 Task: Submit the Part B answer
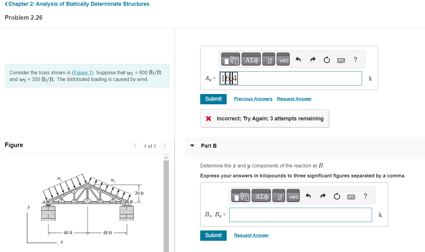213,235
